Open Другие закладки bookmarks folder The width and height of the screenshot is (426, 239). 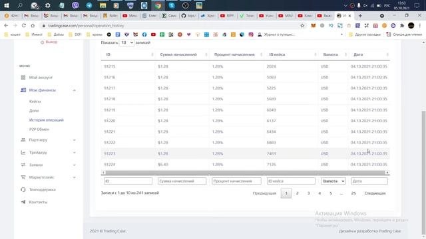pos(365,35)
